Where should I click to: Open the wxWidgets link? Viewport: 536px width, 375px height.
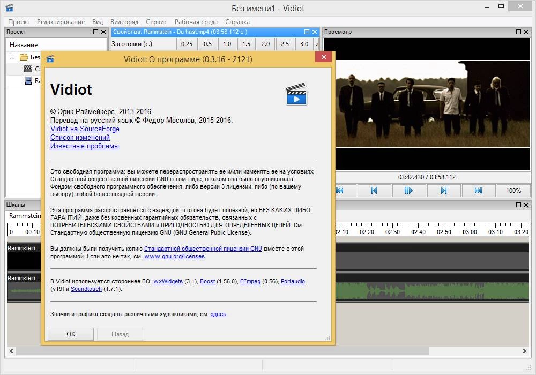168,281
